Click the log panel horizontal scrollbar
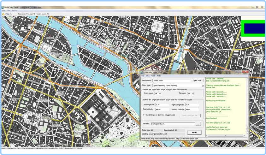 [226, 136]
